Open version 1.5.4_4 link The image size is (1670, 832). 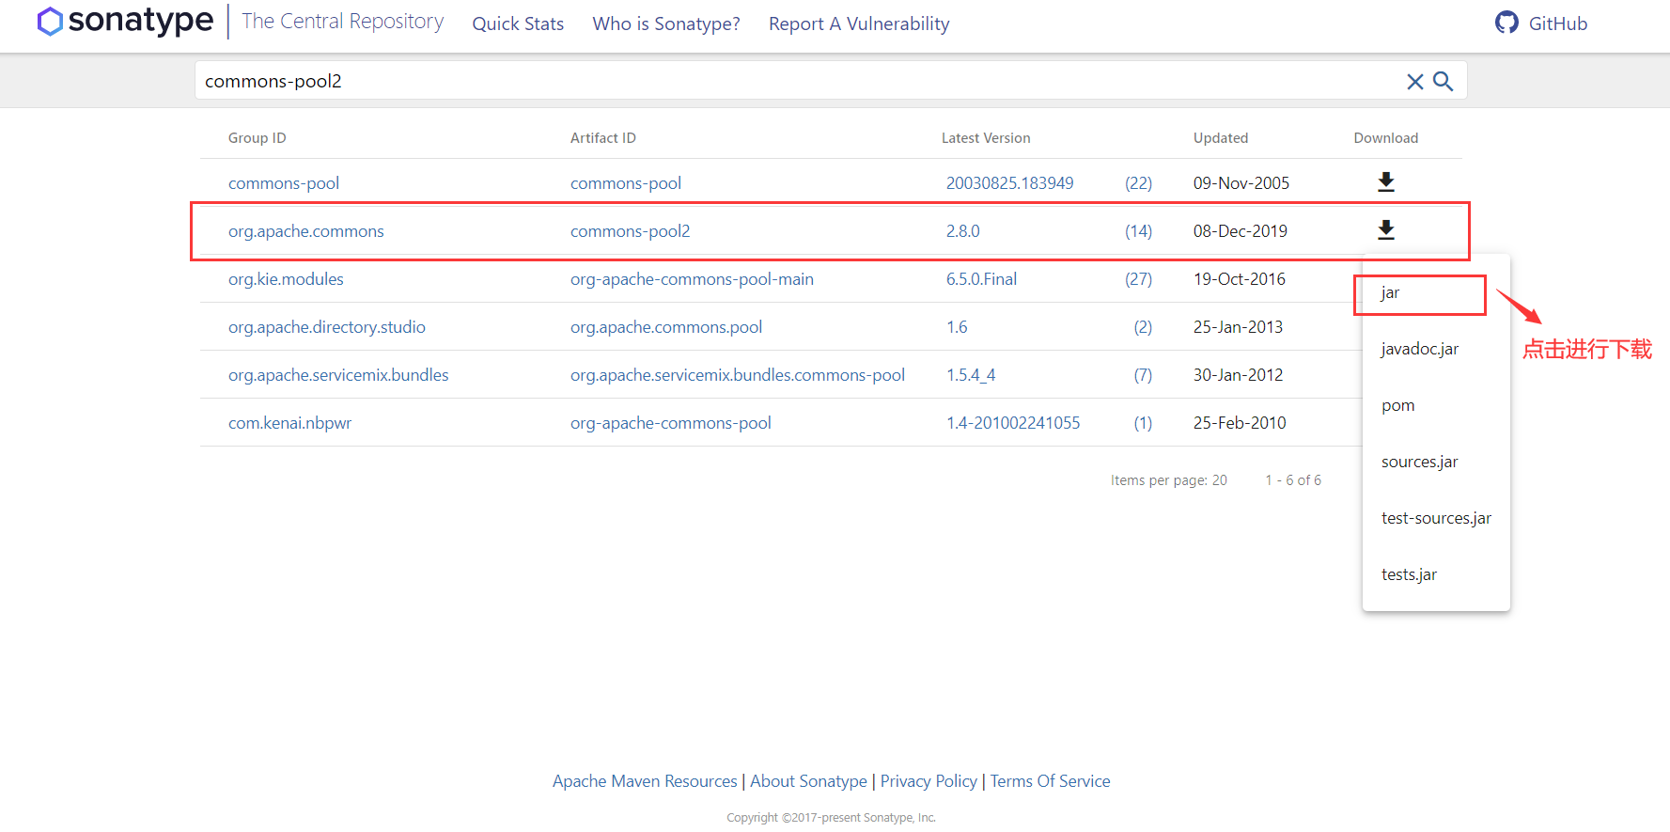[971, 375]
